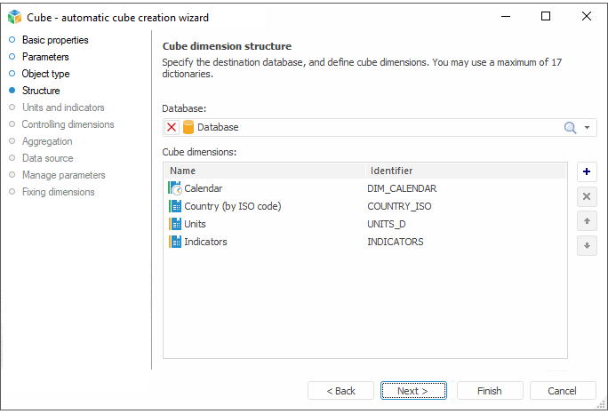Clear the database with red X icon

pyautogui.click(x=172, y=127)
